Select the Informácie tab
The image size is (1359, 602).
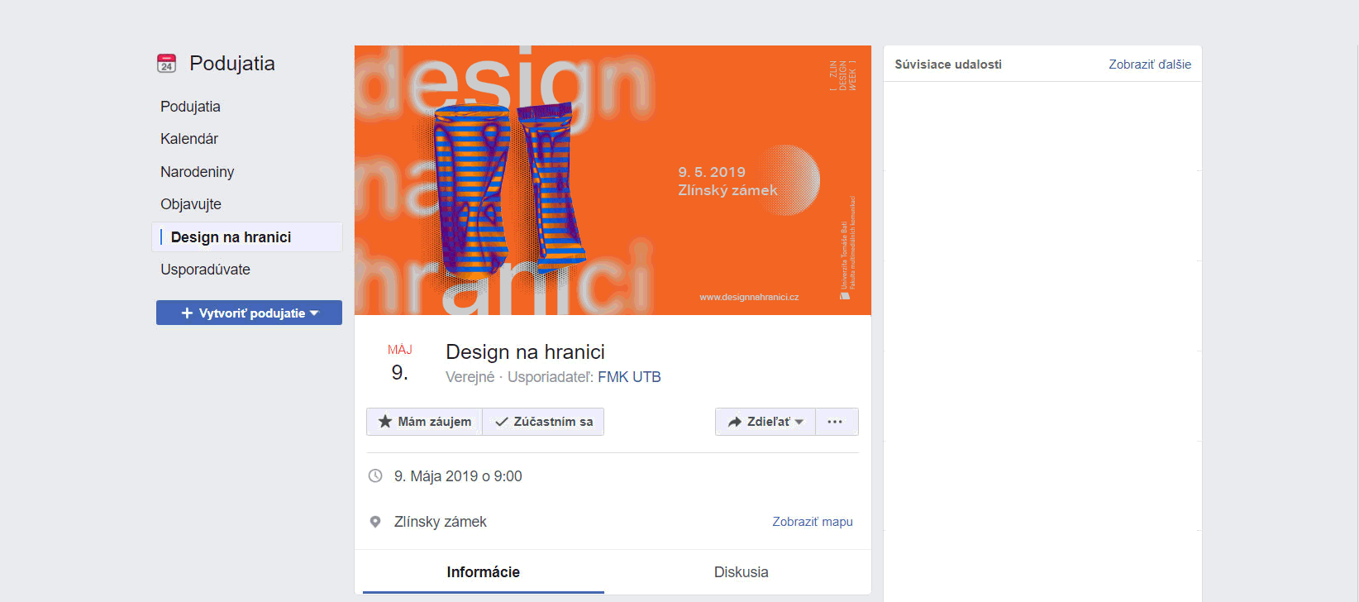(x=483, y=572)
